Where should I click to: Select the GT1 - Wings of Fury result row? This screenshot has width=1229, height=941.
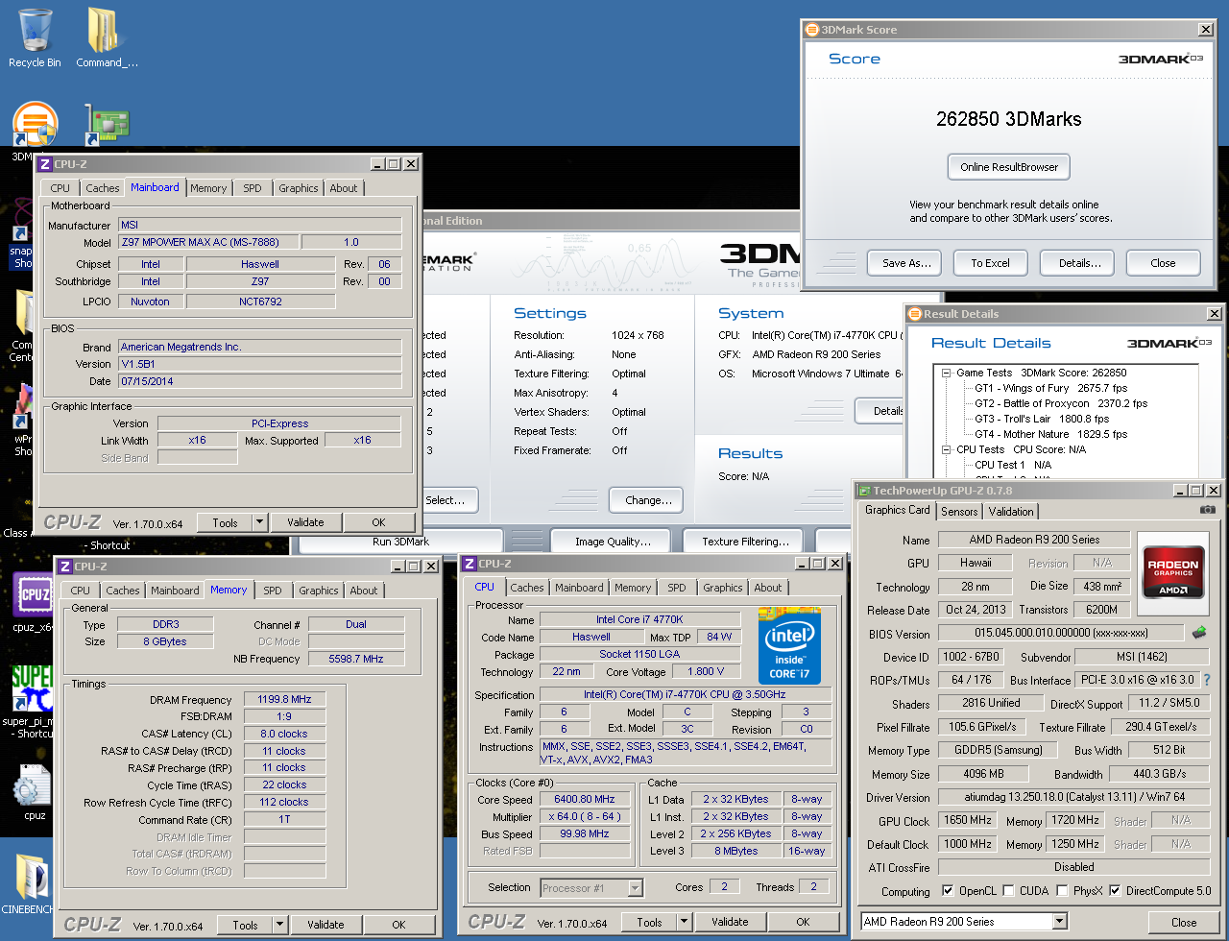click(x=1050, y=388)
